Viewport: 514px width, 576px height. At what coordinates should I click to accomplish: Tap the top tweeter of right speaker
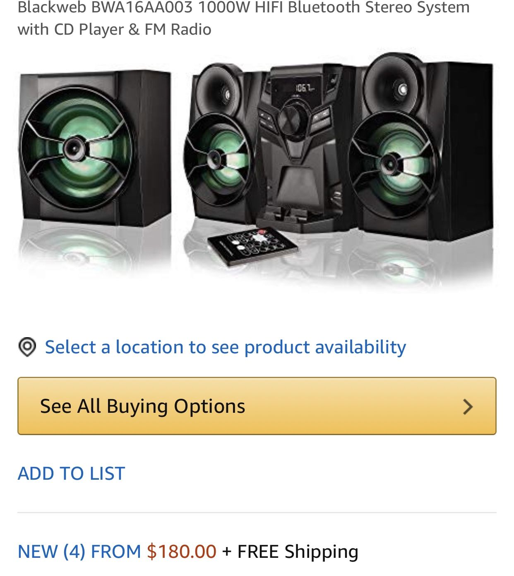[397, 88]
